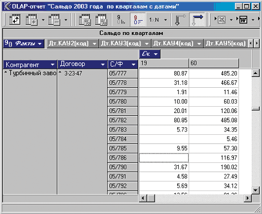This screenshot has height=214, width=262.
Task: Select row header 05/780
Action: point(123,102)
